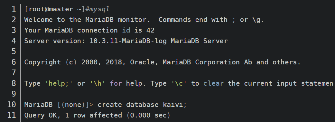The width and height of the screenshot is (335, 122).
Task: Click the [root@master ~] prompt text
Action: click(x=55, y=9)
